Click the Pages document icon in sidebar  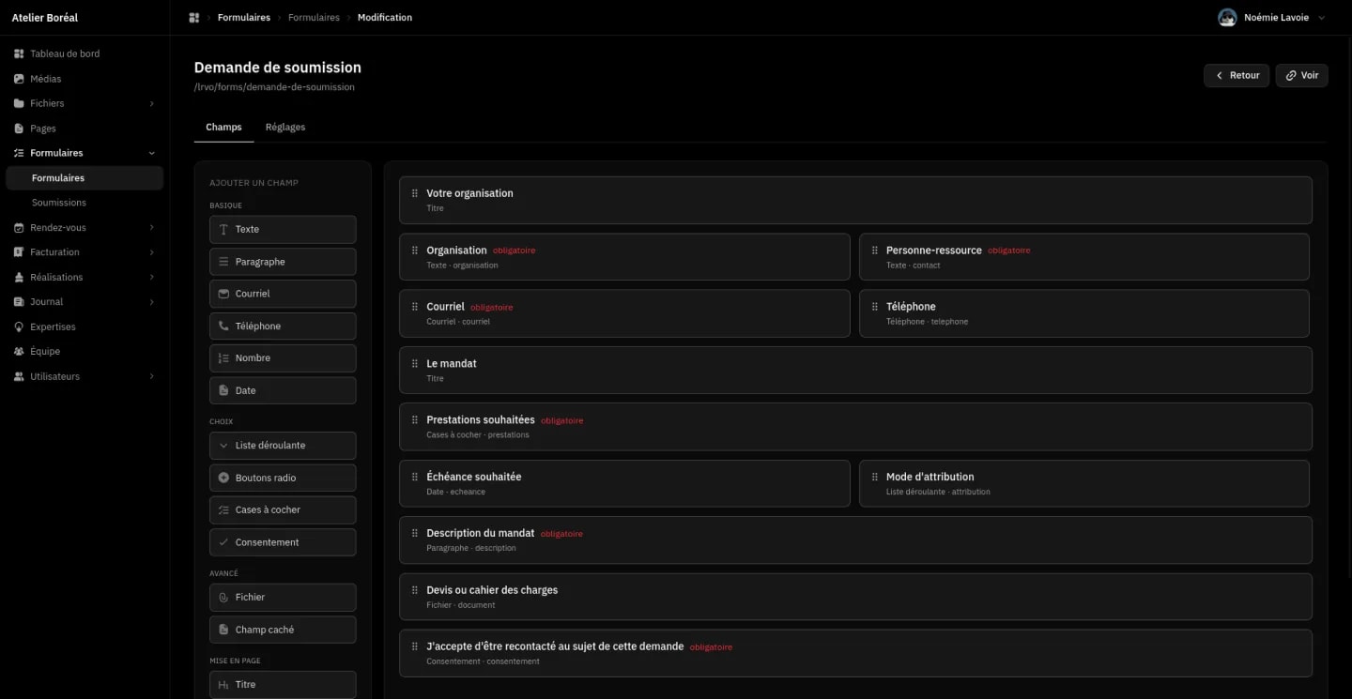tap(19, 129)
